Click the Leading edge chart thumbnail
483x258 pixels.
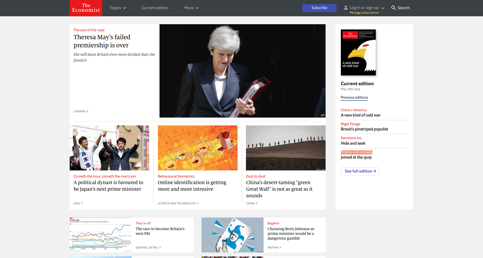(x=101, y=235)
